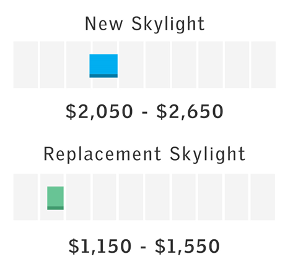Click fifth gray segment of Replacement Skylight bar
This screenshot has height=267, width=285.
click(x=131, y=197)
